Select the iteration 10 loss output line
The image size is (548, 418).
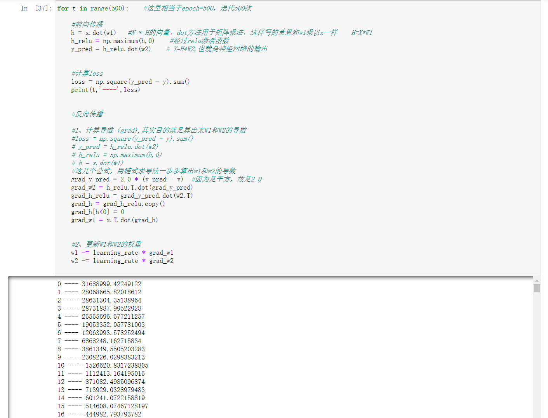click(x=103, y=365)
